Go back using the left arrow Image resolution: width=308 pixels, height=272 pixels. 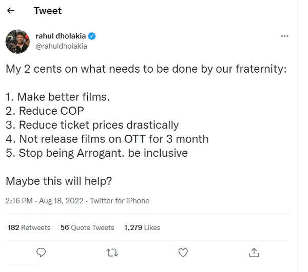point(11,11)
